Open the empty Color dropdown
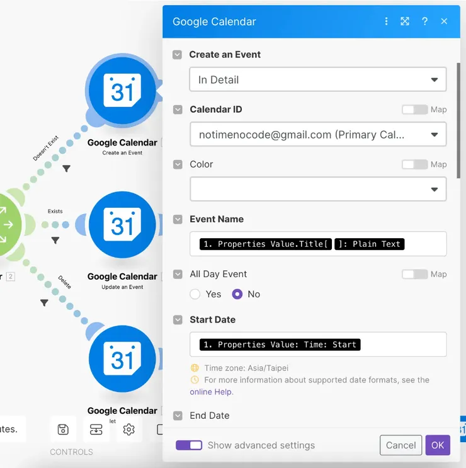The width and height of the screenshot is (466, 468). [318, 189]
